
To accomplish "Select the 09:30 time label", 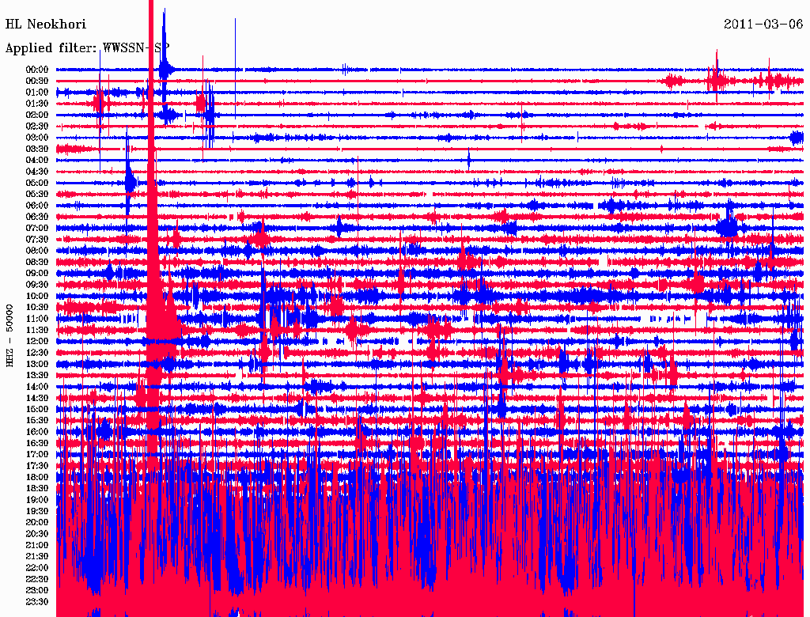I will (x=37, y=285).
